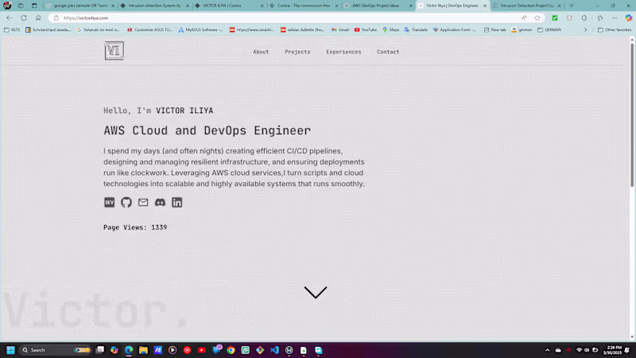Click the browser home icon

[38, 18]
